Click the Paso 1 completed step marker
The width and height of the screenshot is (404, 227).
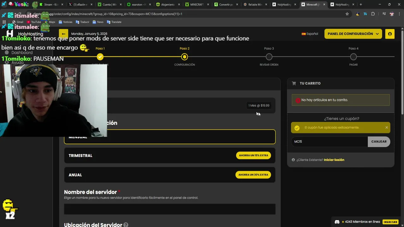(100, 57)
